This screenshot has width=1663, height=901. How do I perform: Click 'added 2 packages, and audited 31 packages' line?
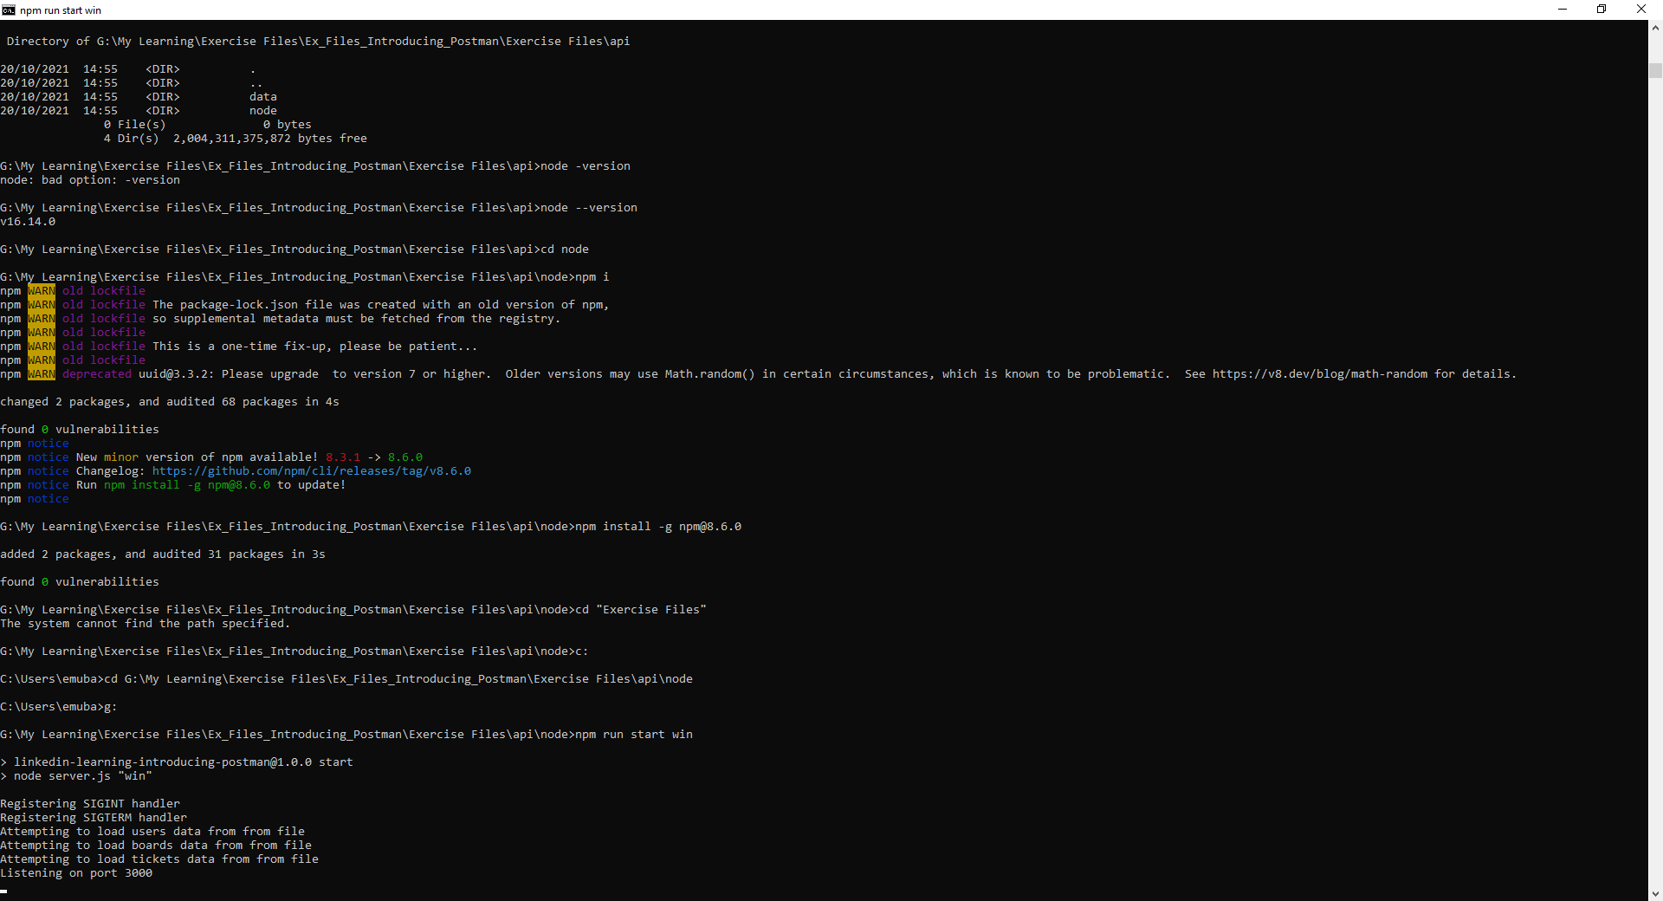(163, 554)
